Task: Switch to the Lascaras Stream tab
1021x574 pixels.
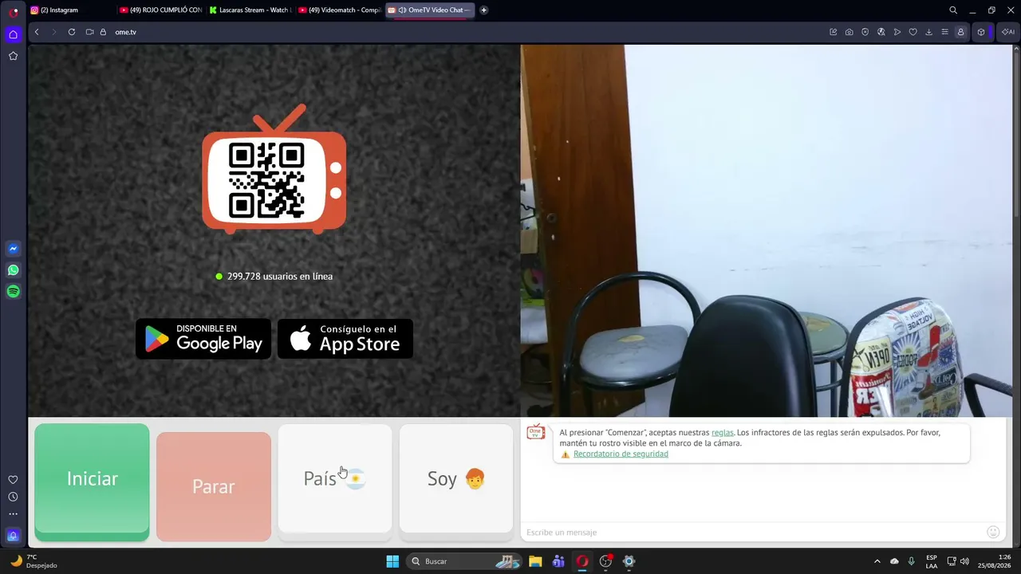Action: click(250, 10)
